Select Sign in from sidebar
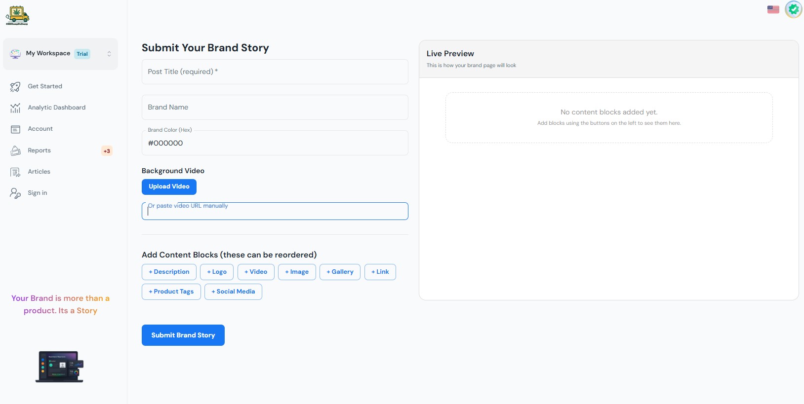 point(38,193)
